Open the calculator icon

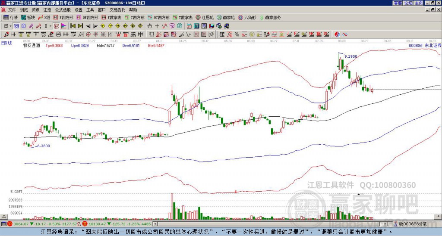(196, 26)
